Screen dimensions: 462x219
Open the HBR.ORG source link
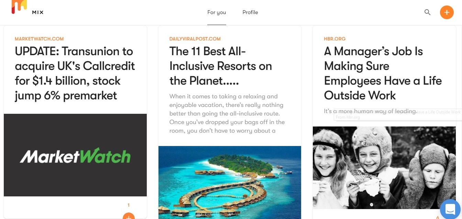coord(334,39)
